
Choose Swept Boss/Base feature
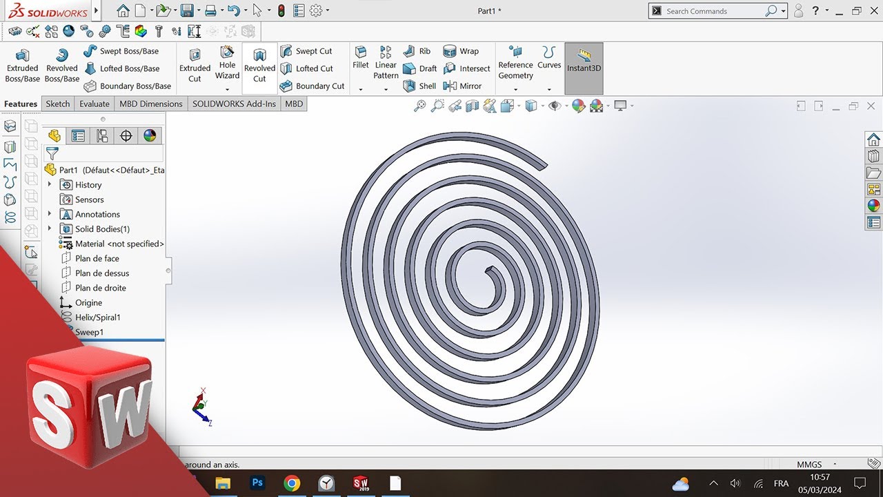click(x=121, y=51)
